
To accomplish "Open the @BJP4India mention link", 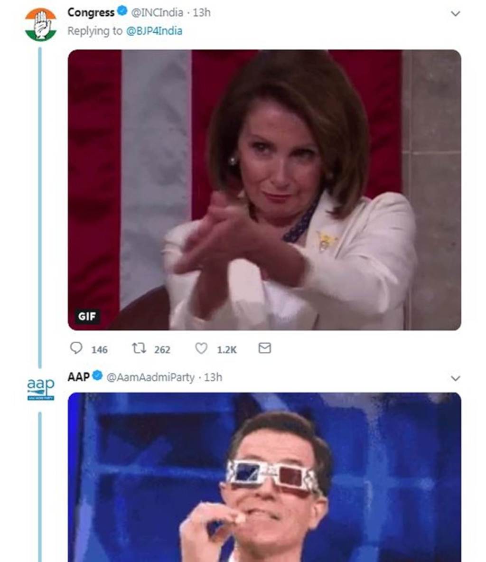I will (154, 31).
